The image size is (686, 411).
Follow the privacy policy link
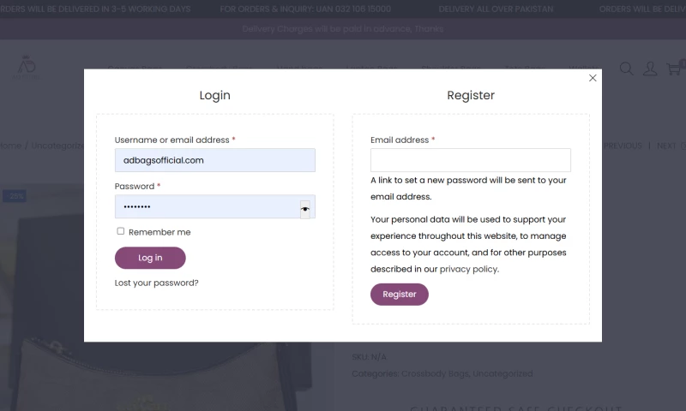tap(468, 269)
